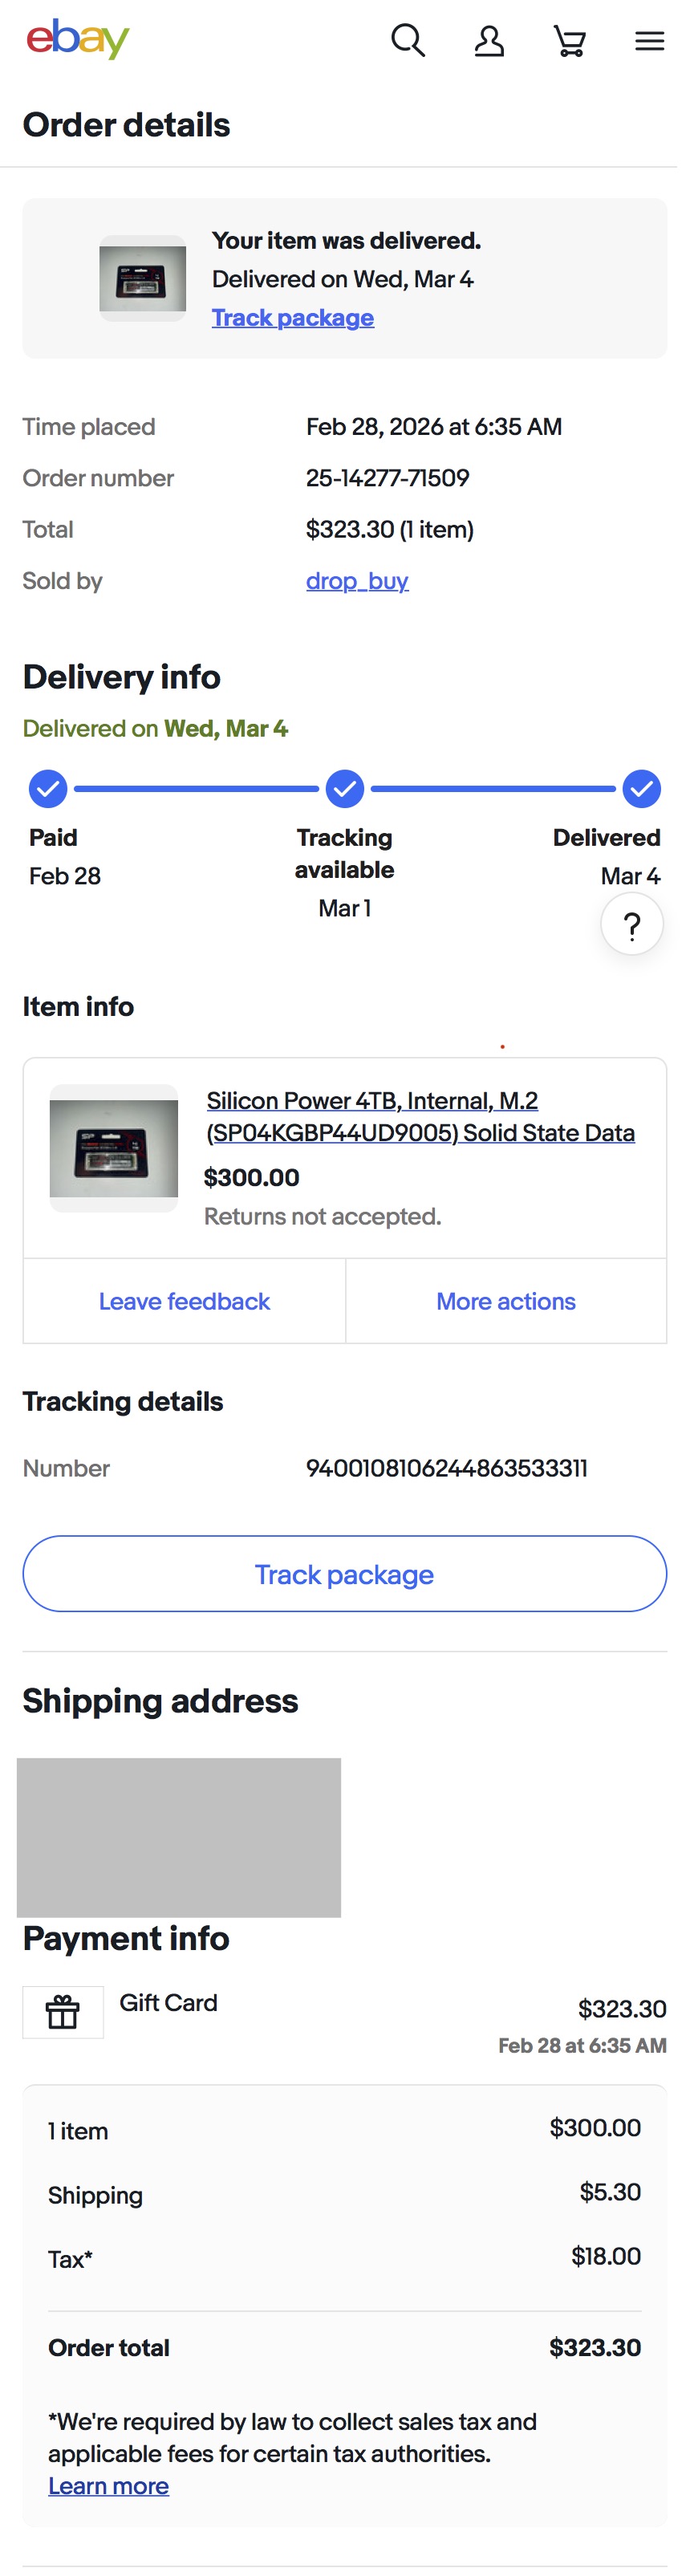Click the Tracking available step checkmark

click(345, 789)
